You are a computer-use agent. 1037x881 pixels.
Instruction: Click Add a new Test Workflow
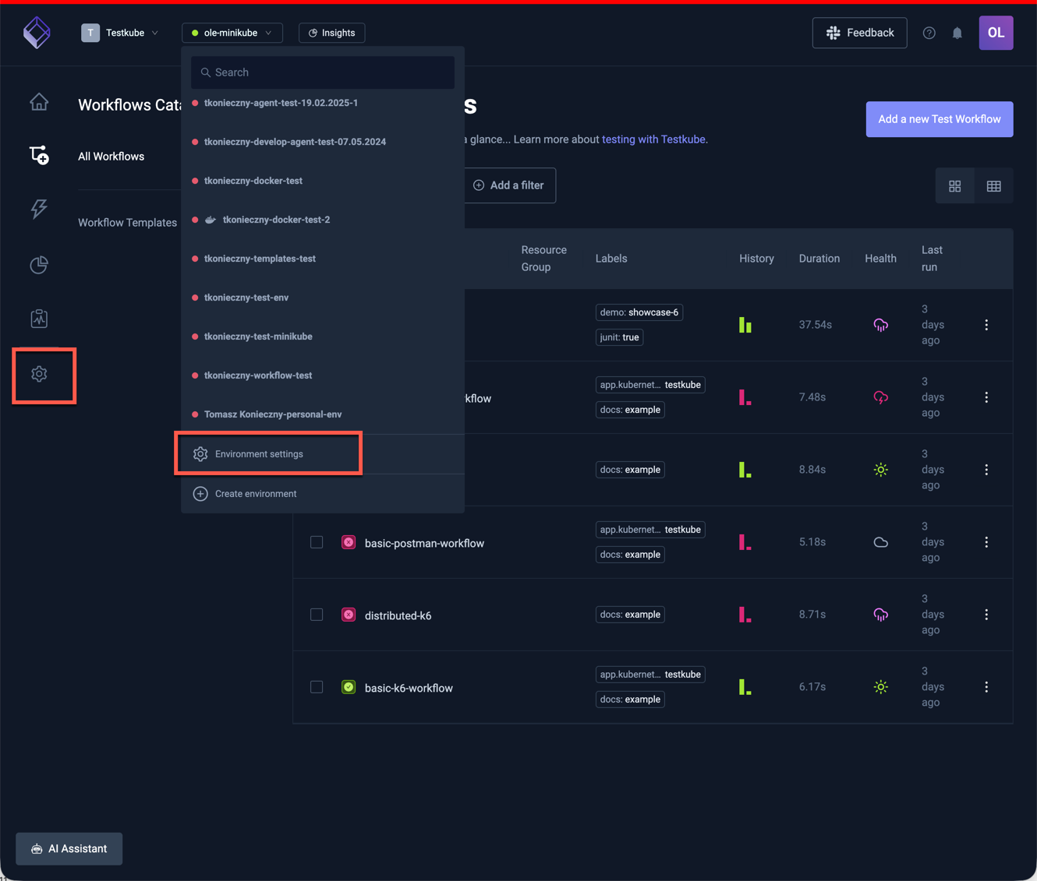(x=939, y=119)
